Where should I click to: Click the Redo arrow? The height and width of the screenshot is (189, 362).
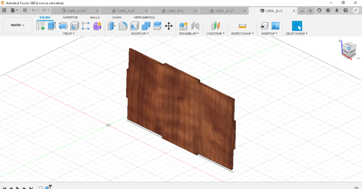(44, 11)
